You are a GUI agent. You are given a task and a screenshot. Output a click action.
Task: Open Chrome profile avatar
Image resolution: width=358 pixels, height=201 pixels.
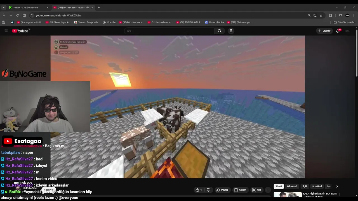pyautogui.click(x=347, y=15)
